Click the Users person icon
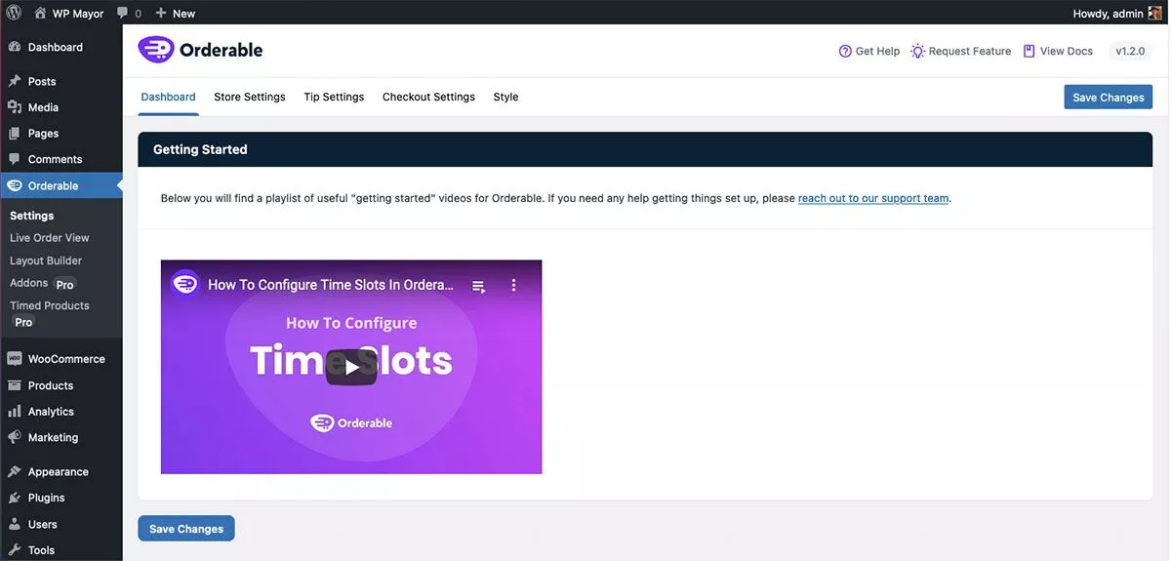 coord(15,524)
